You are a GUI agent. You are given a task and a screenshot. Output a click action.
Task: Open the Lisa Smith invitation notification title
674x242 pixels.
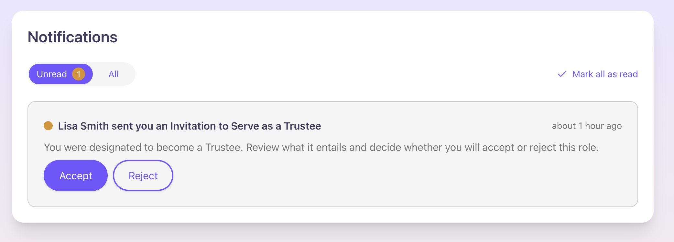tap(189, 126)
